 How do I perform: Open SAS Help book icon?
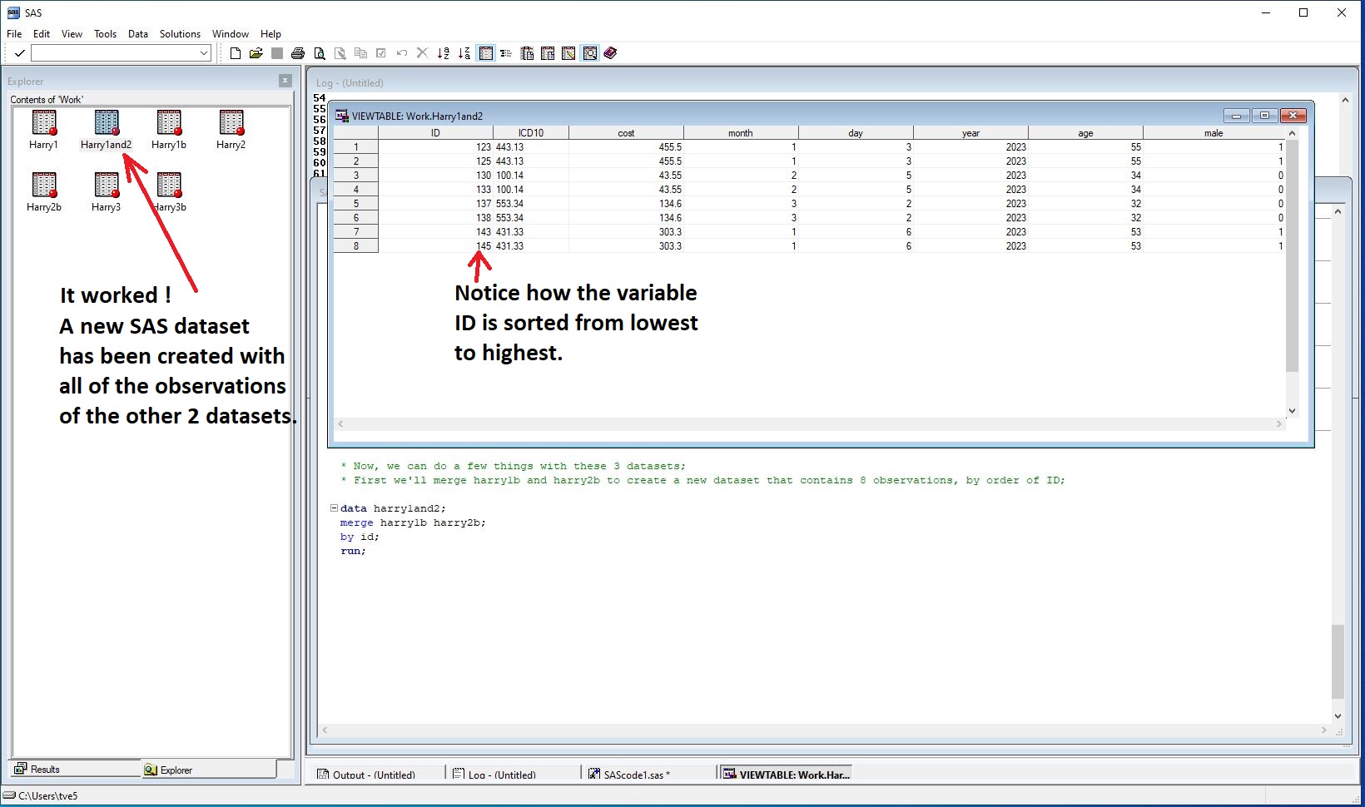[x=610, y=53]
